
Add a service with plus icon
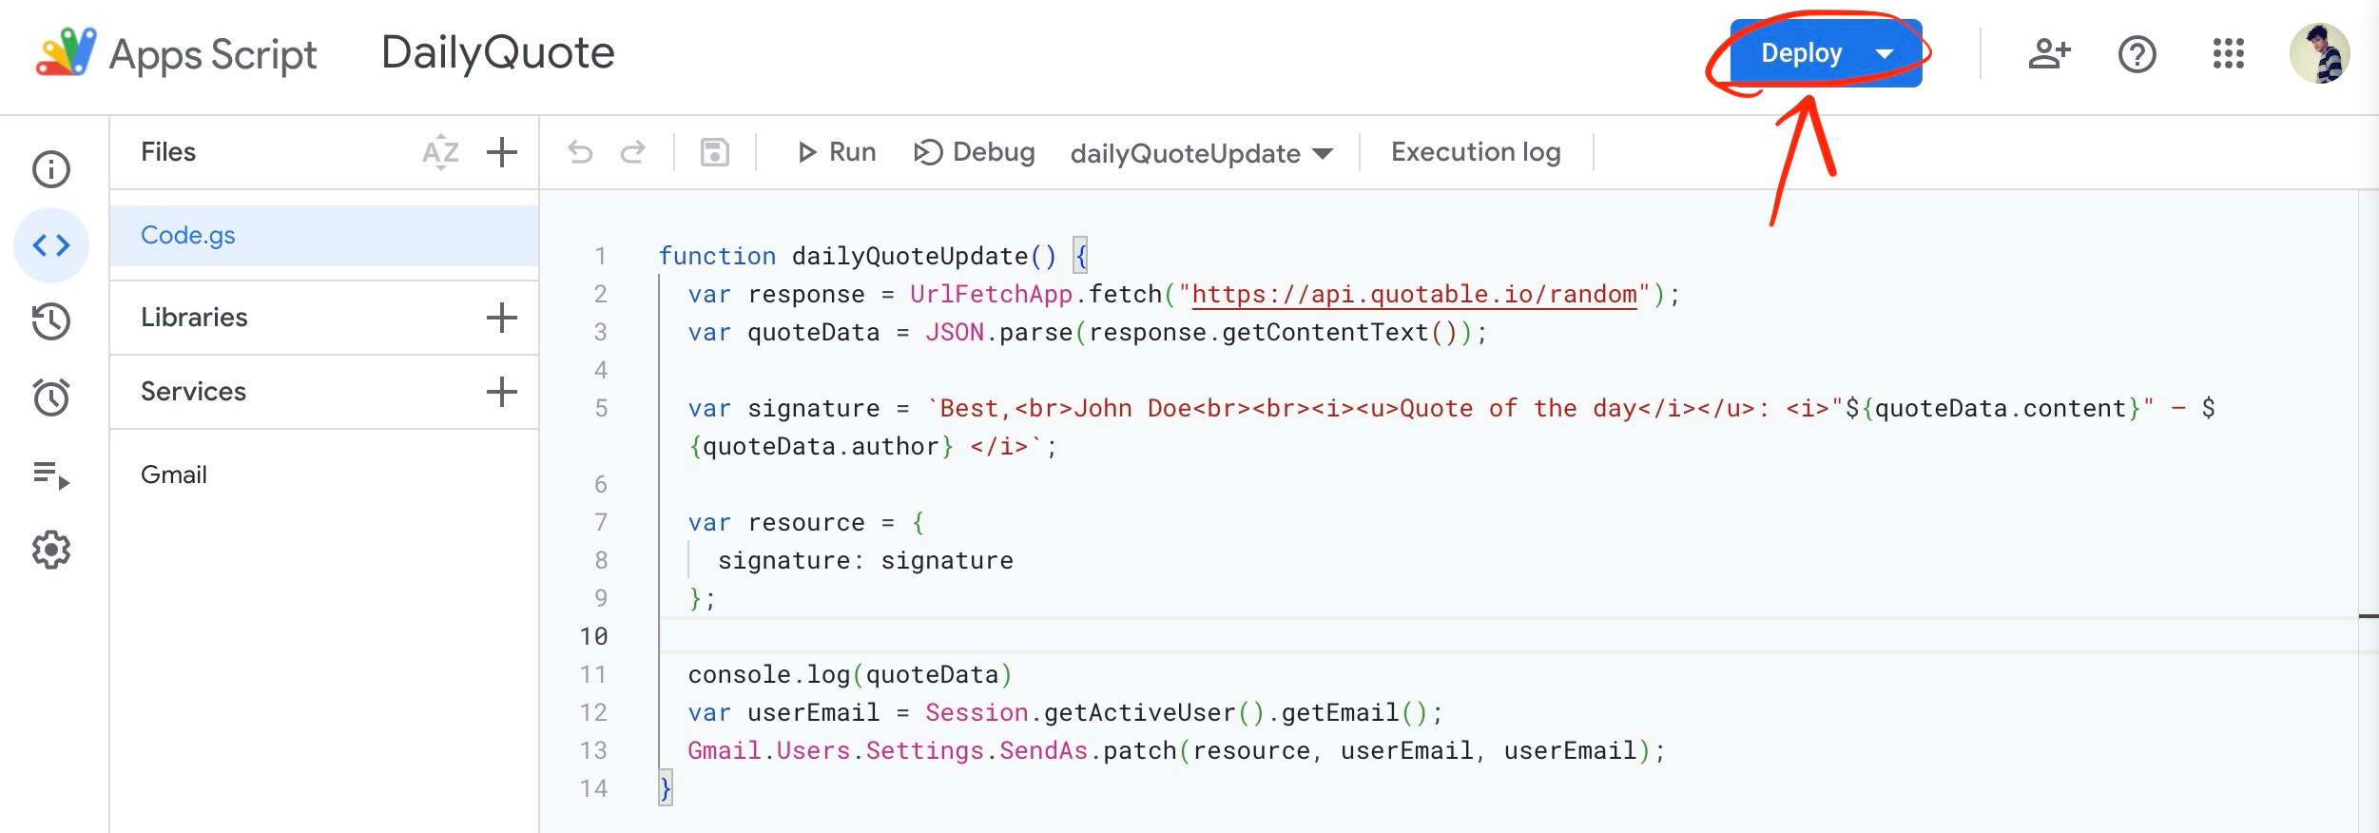click(x=502, y=392)
